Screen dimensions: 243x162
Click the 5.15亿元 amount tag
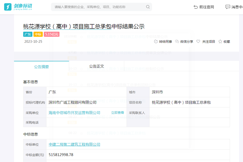tap(52, 34)
